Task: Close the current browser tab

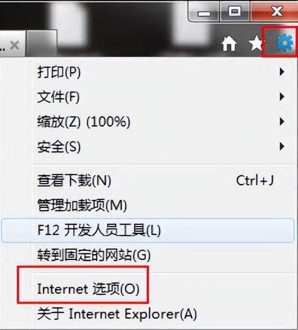Action: tap(15, 45)
